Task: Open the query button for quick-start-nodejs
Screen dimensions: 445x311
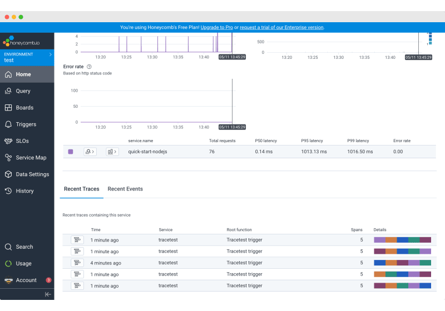Action: pos(90,152)
